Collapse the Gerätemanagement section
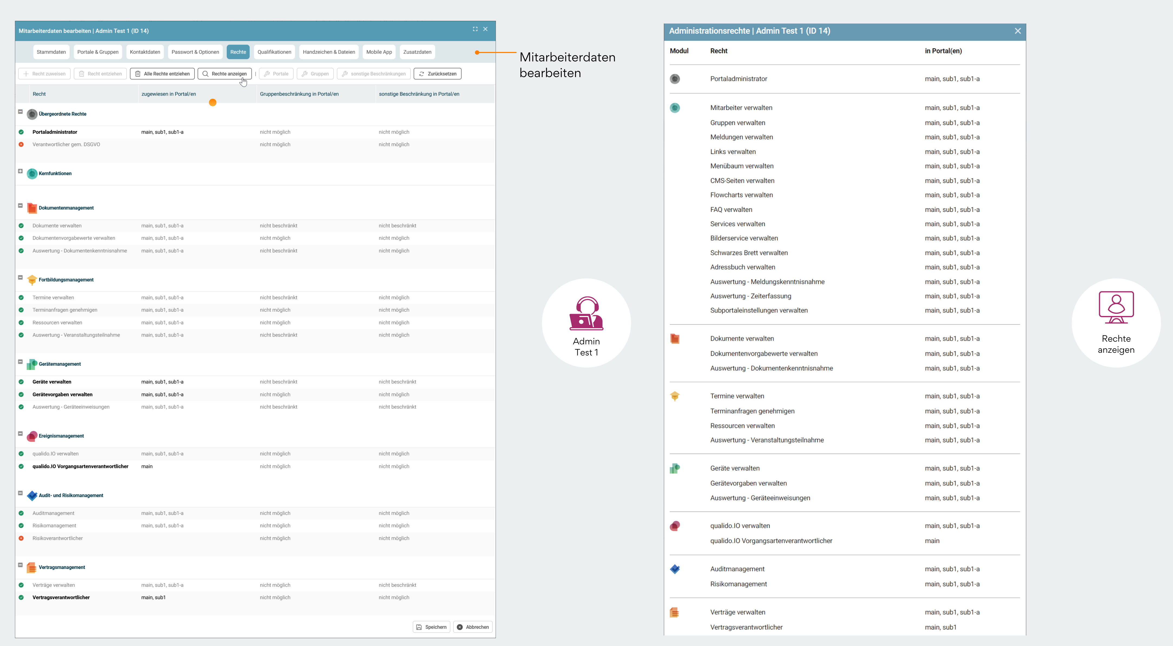This screenshot has width=1173, height=646. (20, 361)
